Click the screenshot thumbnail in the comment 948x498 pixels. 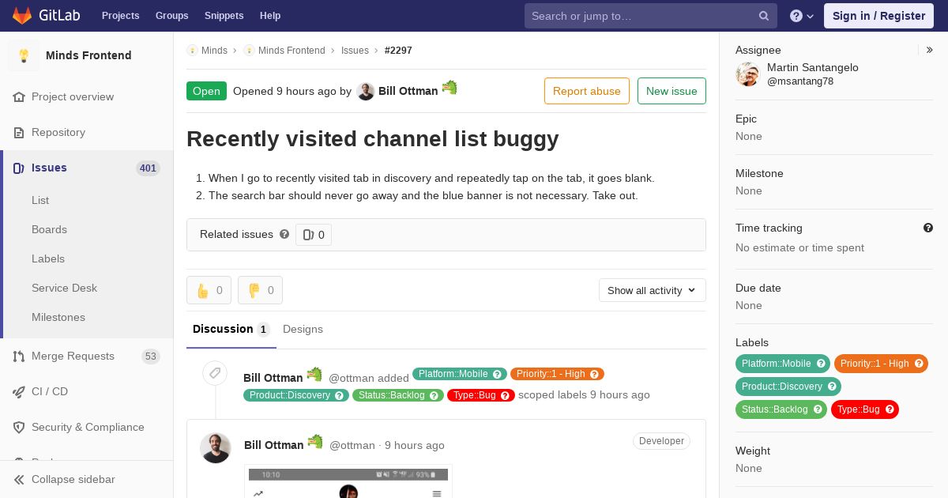point(348,481)
